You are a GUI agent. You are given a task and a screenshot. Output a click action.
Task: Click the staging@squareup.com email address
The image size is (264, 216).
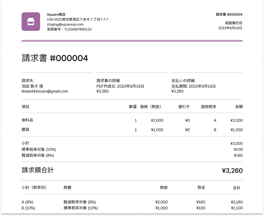pyautogui.click(x=65, y=24)
